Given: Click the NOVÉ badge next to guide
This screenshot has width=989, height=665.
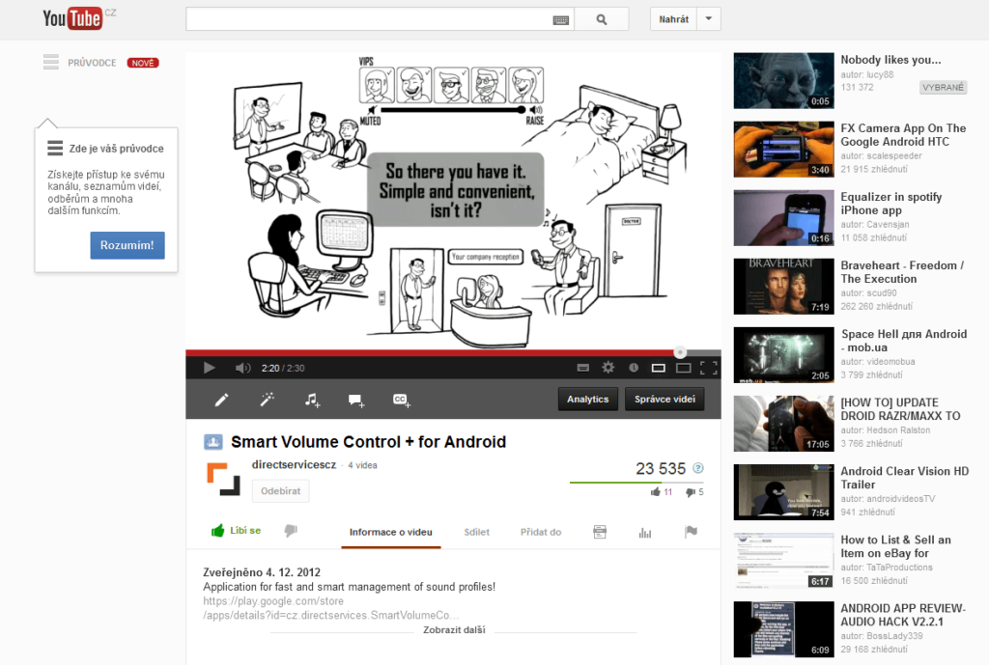Looking at the screenshot, I should (x=143, y=63).
